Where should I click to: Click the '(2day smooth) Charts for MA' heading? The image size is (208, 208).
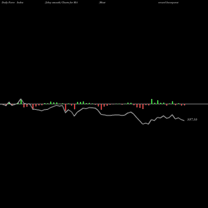point(61,2)
